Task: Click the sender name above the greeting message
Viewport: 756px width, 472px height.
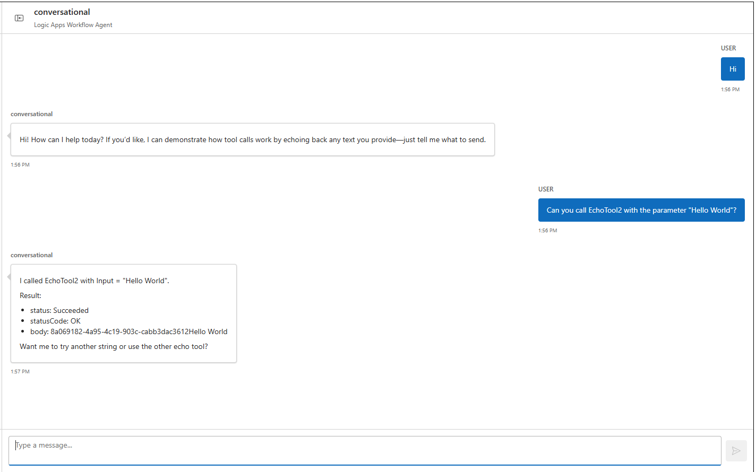Action: 32,114
